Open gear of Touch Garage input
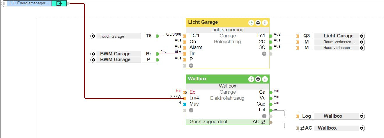Screen dimensions: 384x138 93,36
